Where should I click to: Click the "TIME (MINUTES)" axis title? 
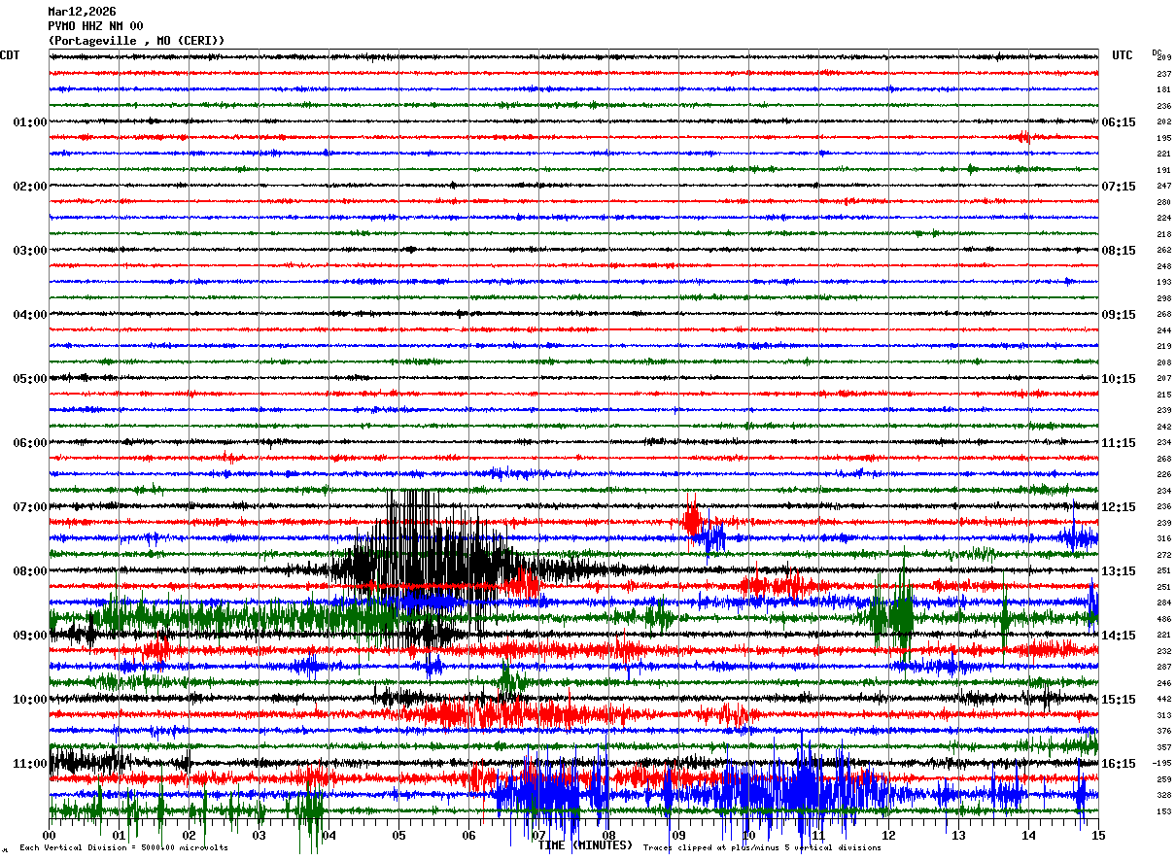coord(585,845)
